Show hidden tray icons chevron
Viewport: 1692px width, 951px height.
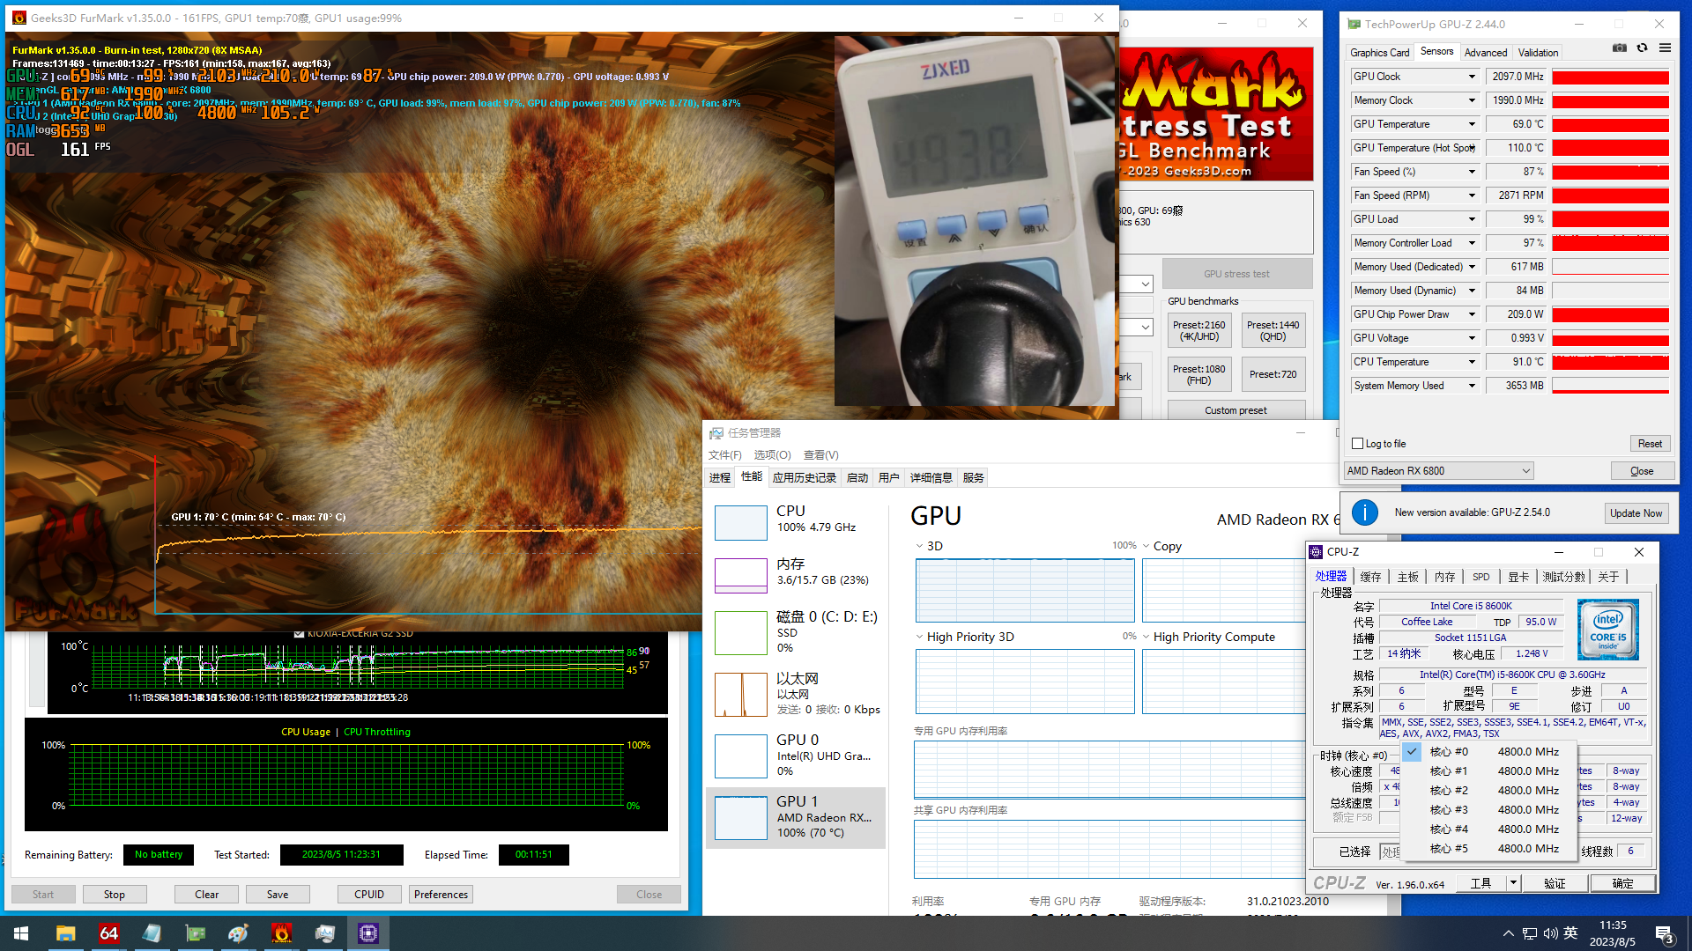click(x=1509, y=933)
